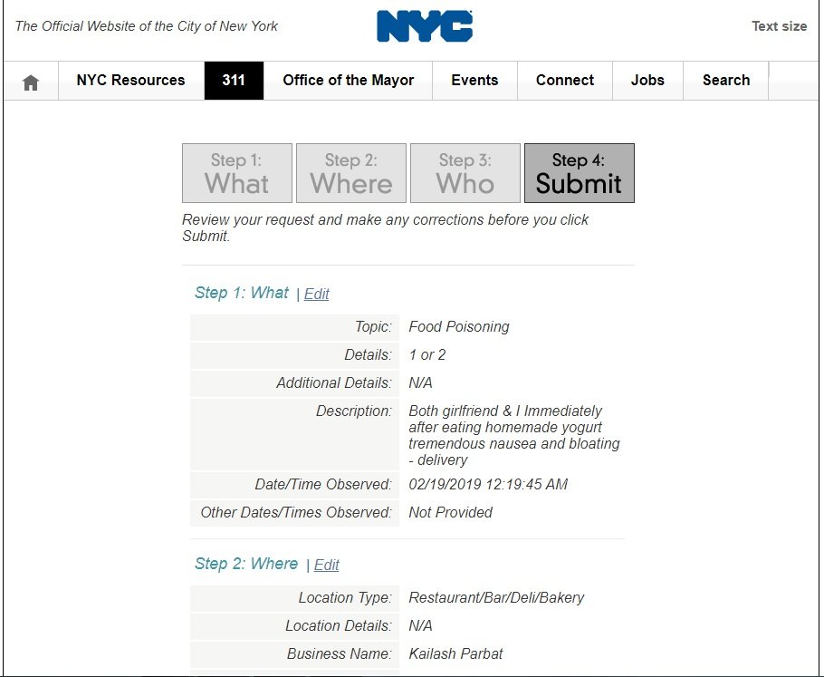Click the home icon in navigation bar
This screenshot has width=824, height=677.
[x=31, y=82]
